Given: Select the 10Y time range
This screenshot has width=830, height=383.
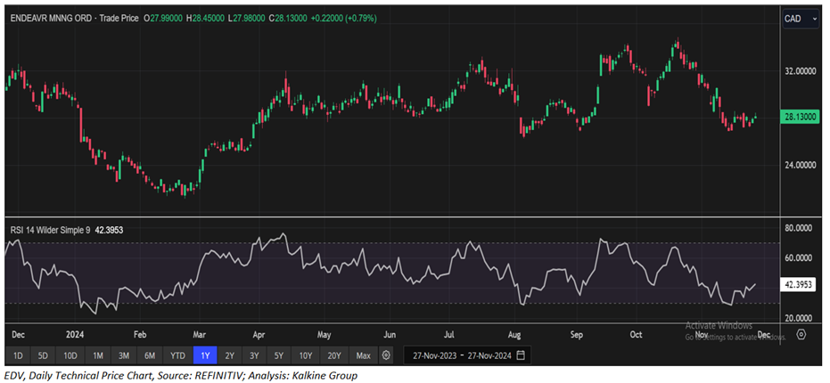Looking at the screenshot, I should pos(306,355).
